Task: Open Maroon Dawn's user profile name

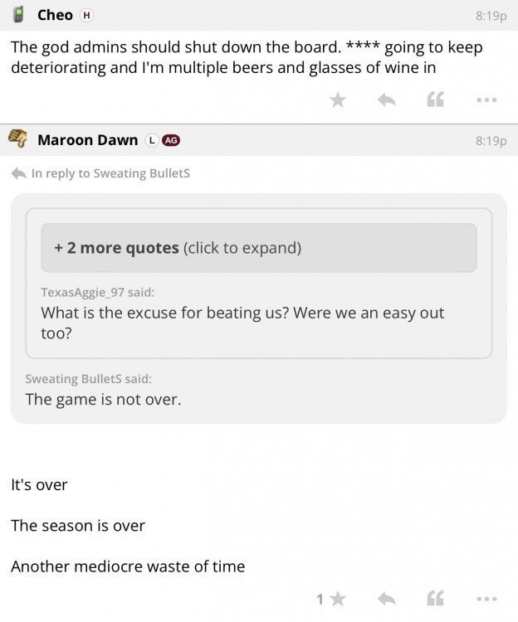Action: [x=87, y=139]
